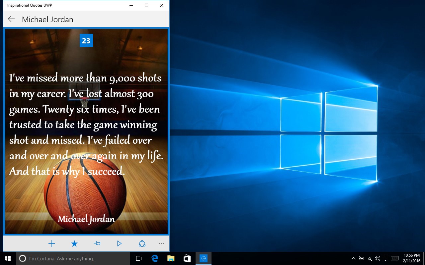The image size is (425, 265).
Task: Add a new quote with the plus icon
Action: 52,243
